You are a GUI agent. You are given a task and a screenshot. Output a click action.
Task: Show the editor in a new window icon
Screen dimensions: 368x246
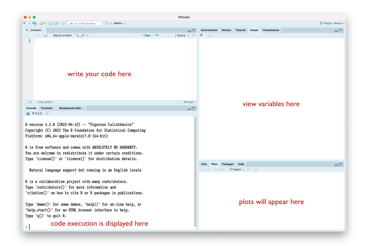[x=38, y=36]
